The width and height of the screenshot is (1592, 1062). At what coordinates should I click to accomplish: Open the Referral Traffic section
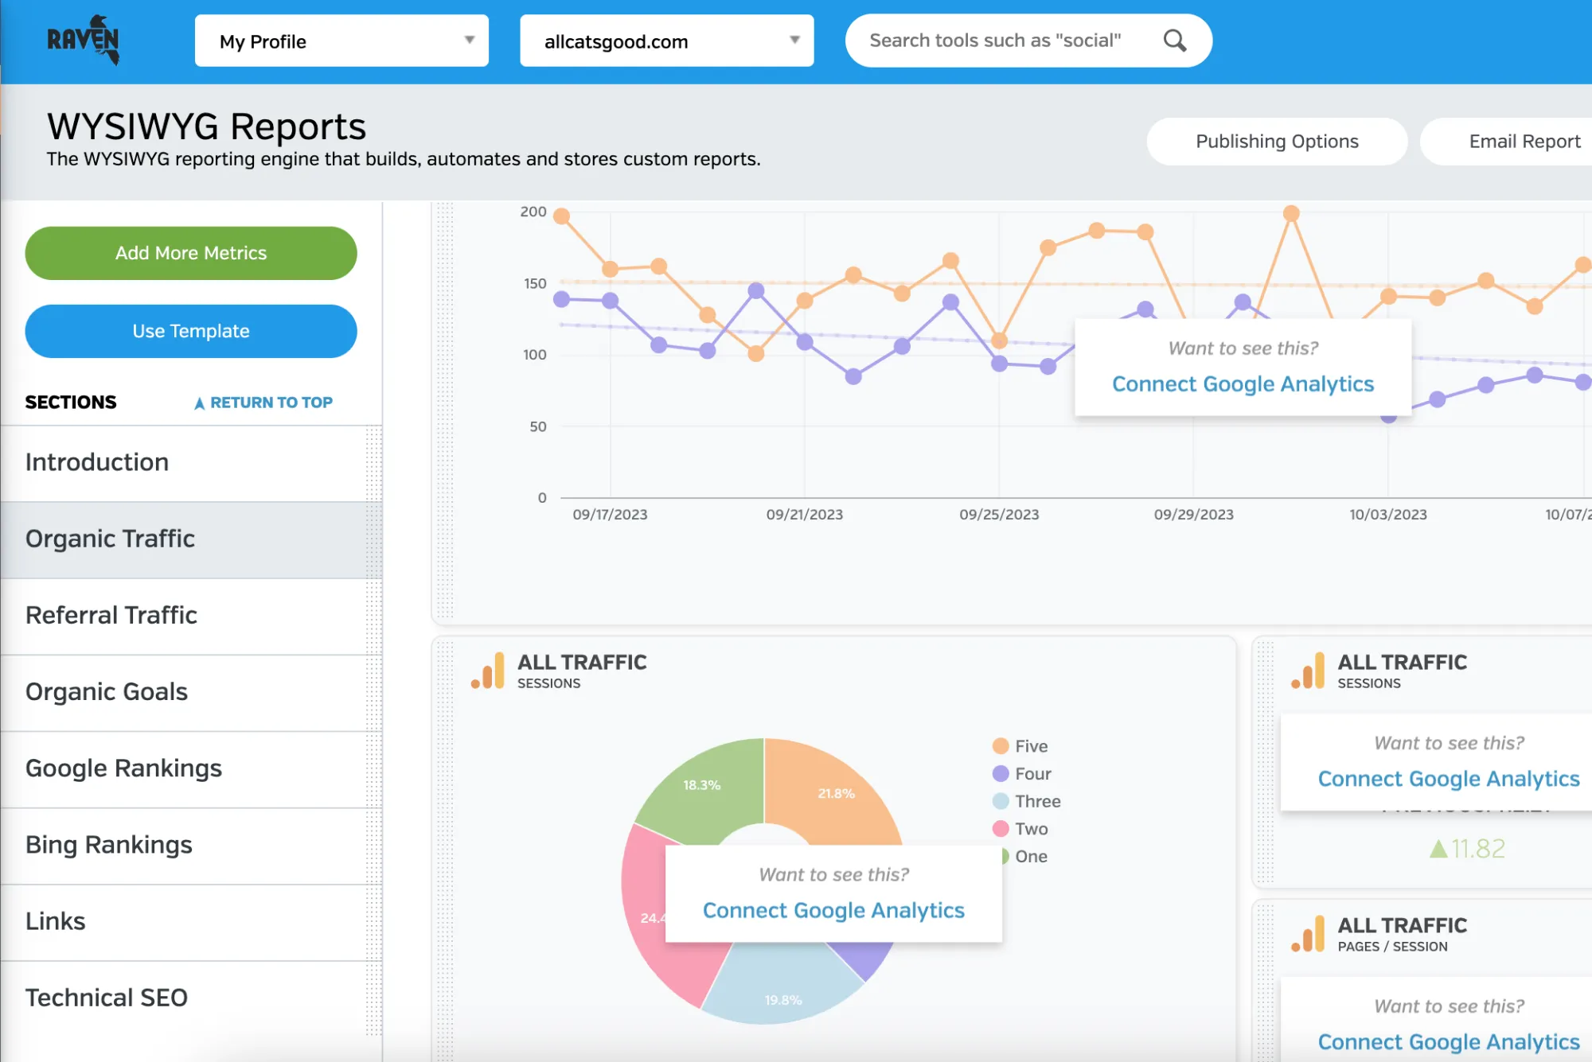[x=191, y=616]
